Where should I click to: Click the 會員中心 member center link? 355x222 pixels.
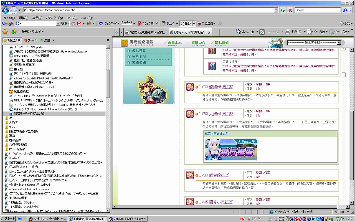coord(173,43)
